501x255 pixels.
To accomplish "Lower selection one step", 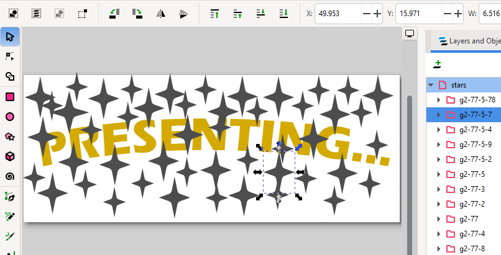I will click(x=260, y=14).
